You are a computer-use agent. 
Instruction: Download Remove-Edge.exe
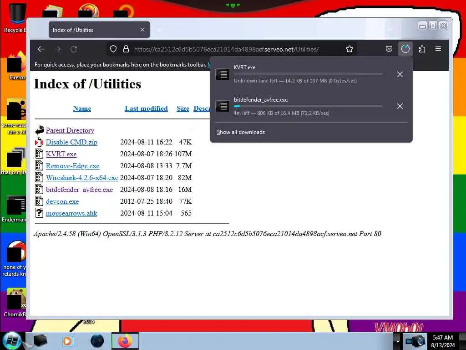(72, 166)
